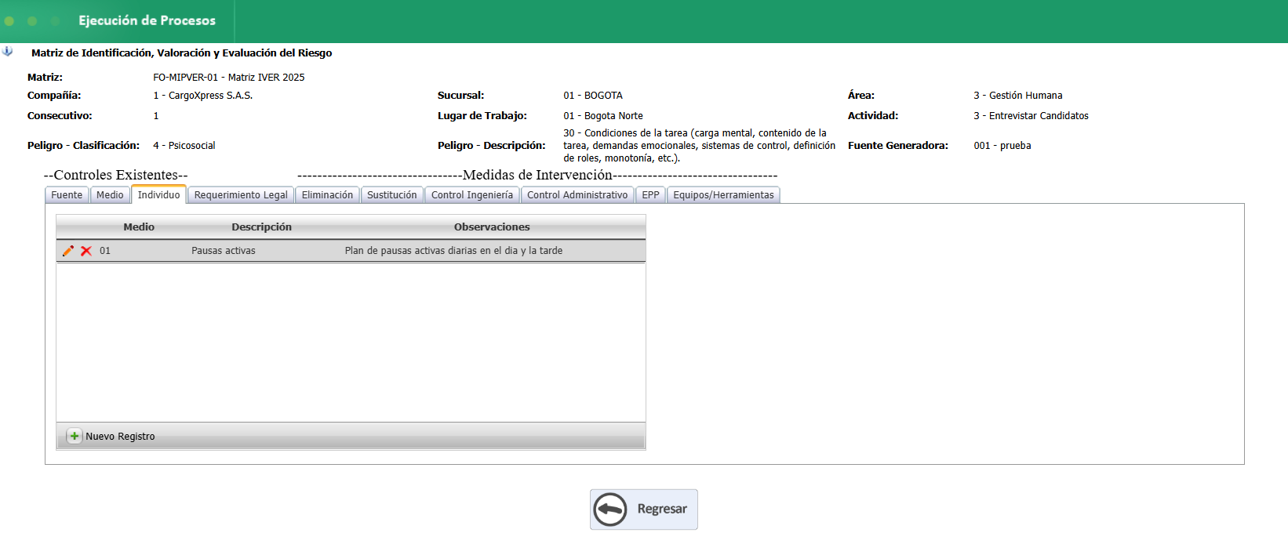Screen dimensions: 1288x544
Task: Click the 'Área:' label
Action: [x=861, y=96]
